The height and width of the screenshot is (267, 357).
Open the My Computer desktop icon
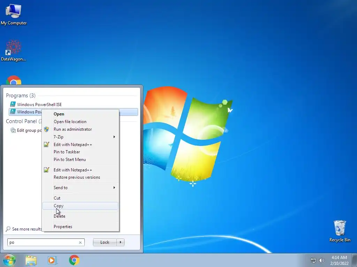coord(14,14)
